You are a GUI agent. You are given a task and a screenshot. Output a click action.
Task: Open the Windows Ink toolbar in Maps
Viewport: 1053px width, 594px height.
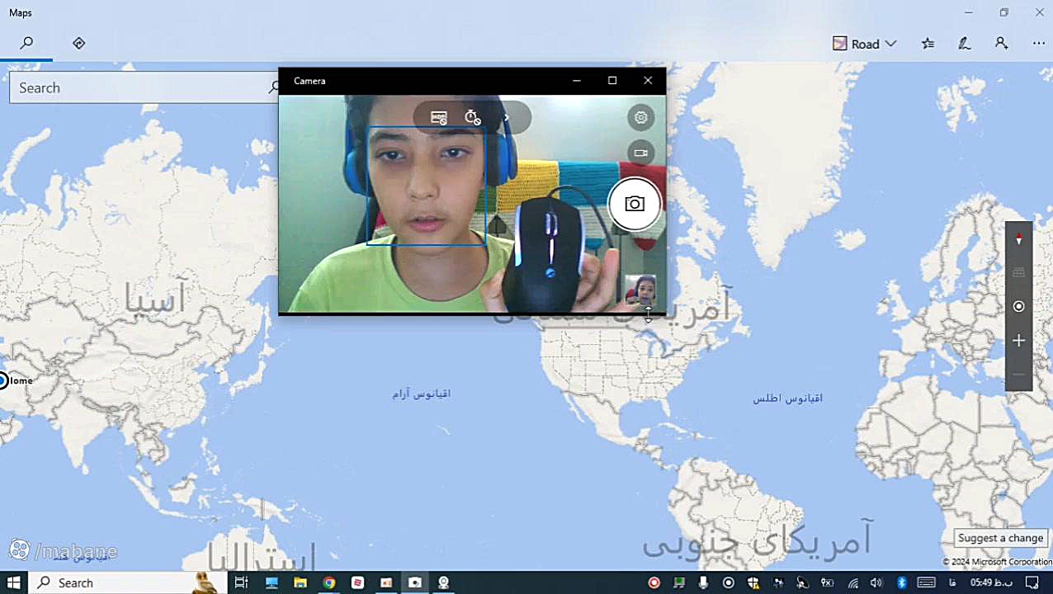964,44
